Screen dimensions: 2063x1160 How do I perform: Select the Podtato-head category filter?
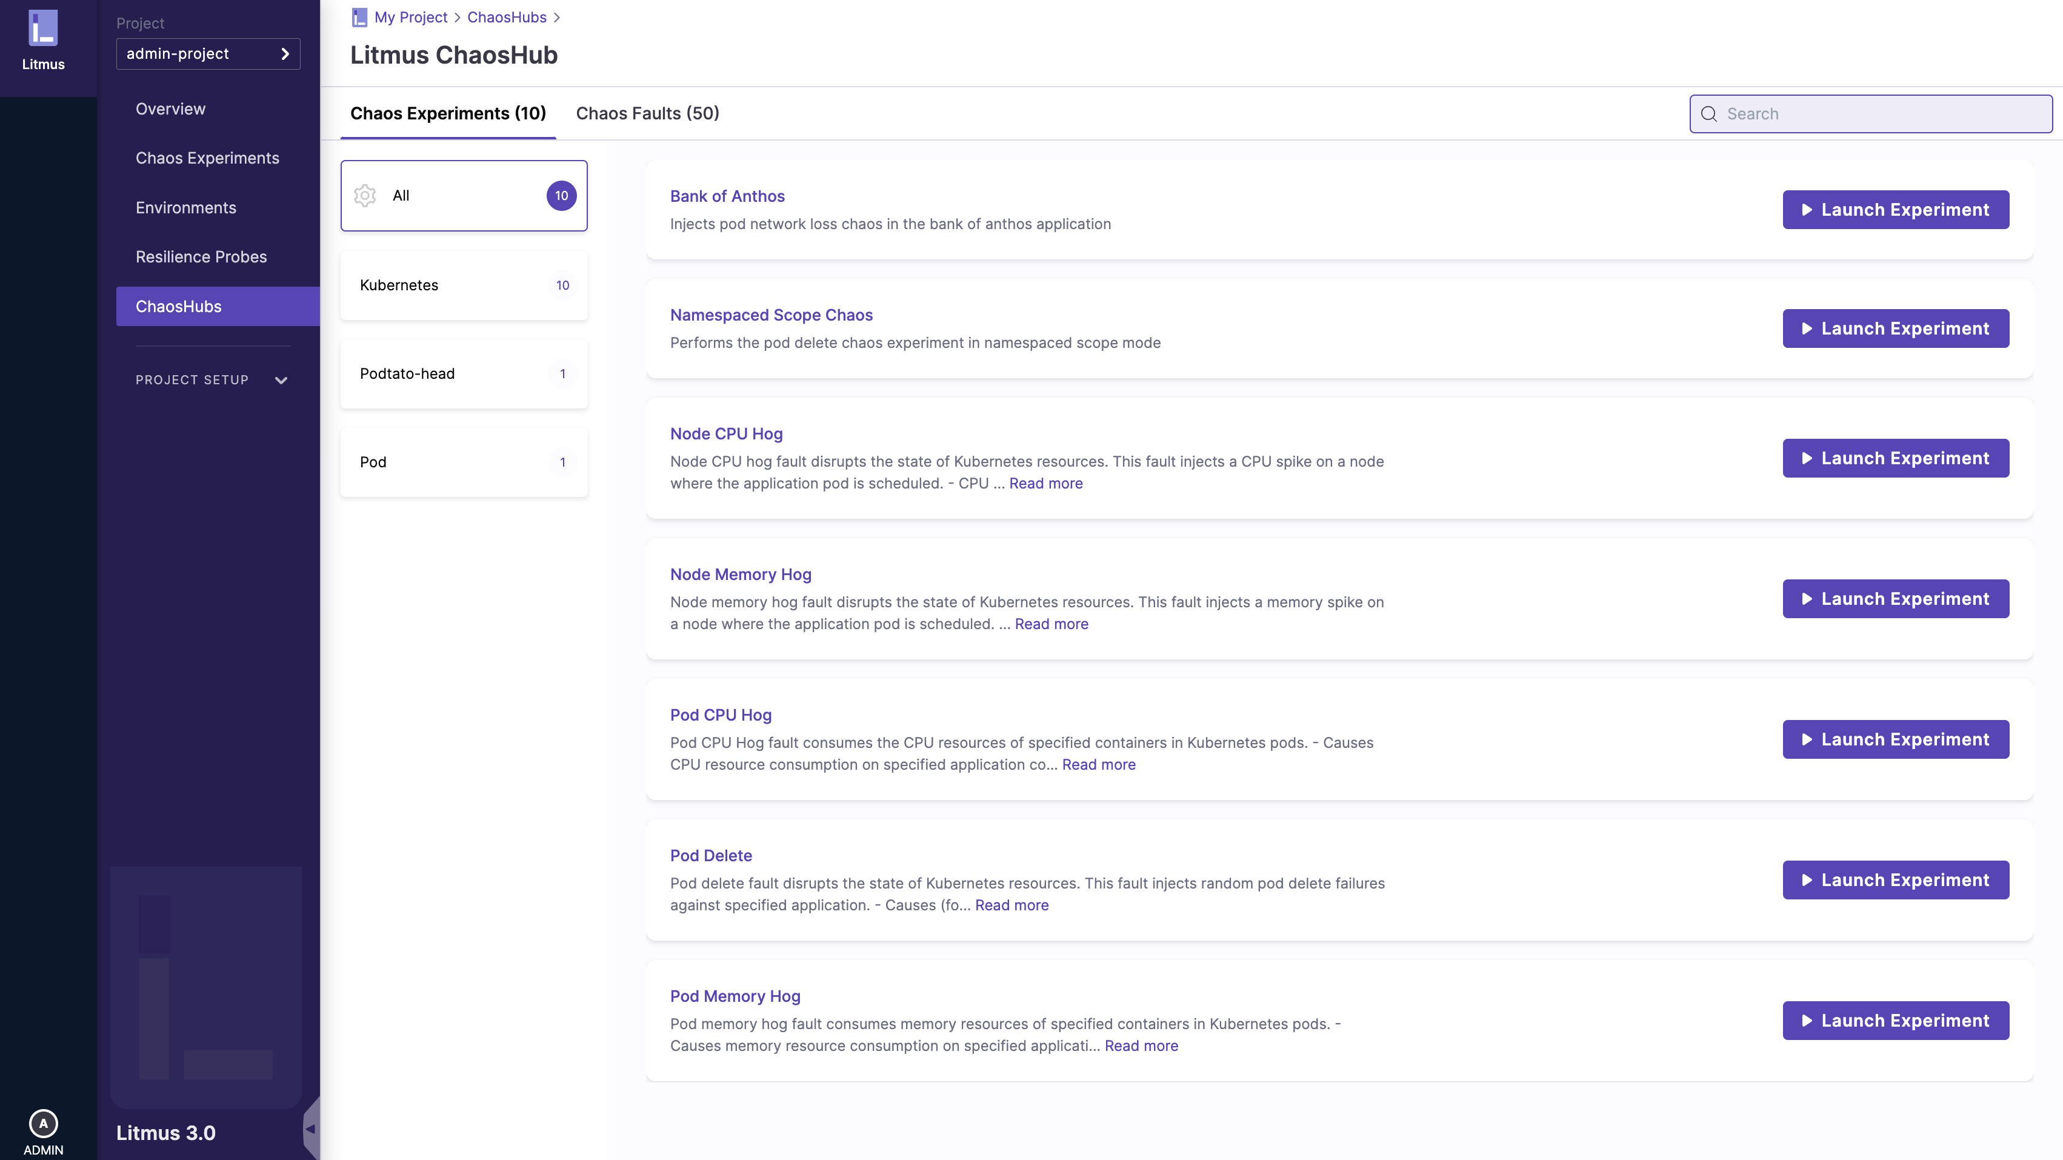click(x=464, y=373)
